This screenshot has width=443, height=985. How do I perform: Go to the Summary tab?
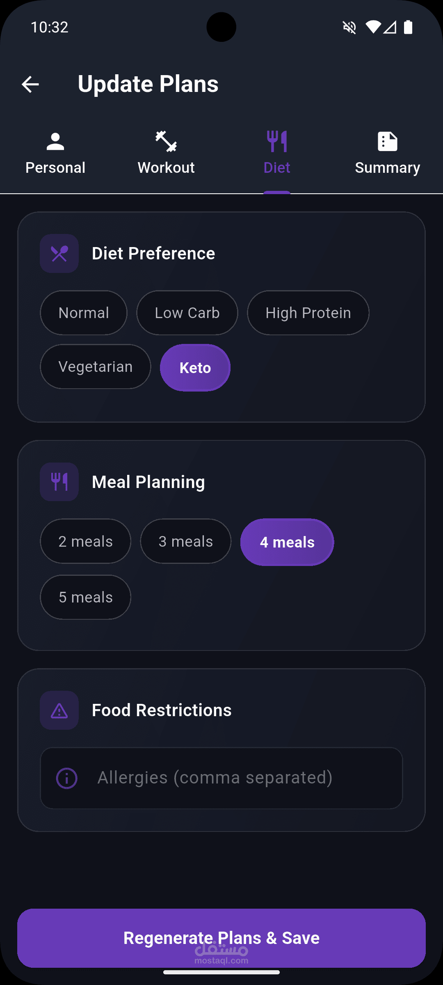tap(387, 153)
